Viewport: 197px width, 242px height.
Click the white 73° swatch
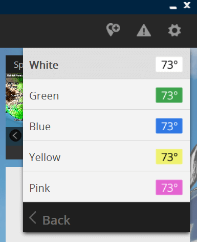[169, 65]
